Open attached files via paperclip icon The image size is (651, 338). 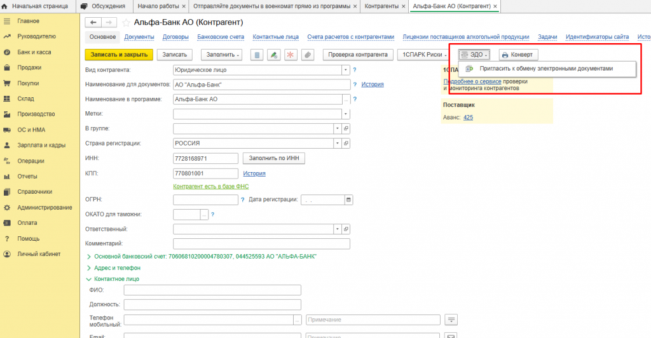(x=307, y=55)
